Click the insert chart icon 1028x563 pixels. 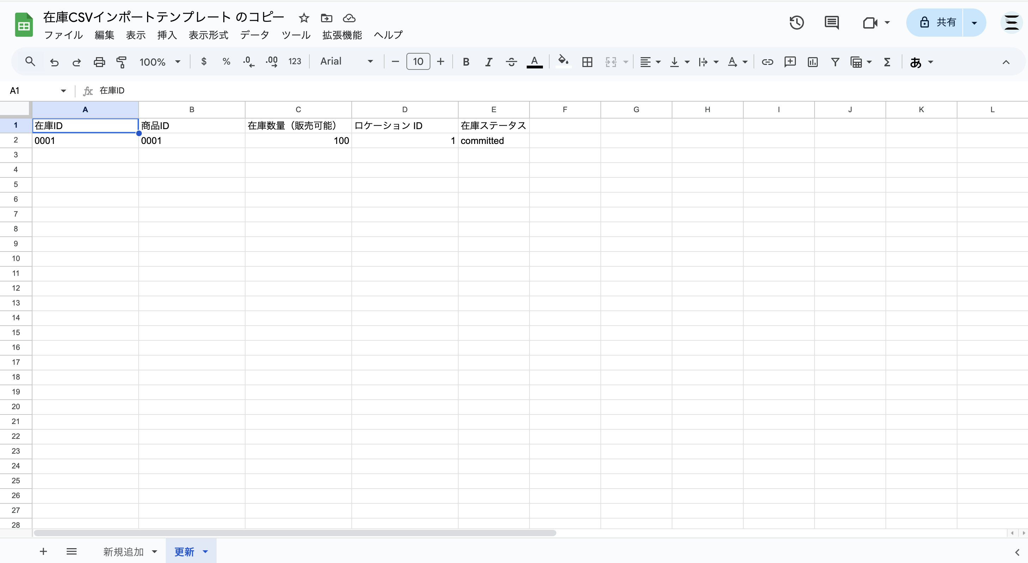pos(812,62)
